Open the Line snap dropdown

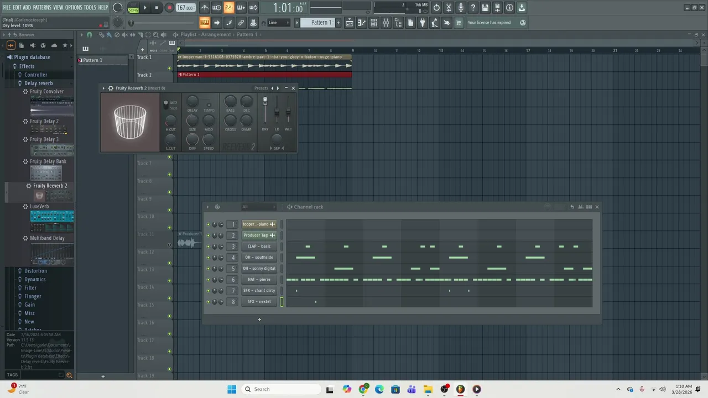coord(278,23)
